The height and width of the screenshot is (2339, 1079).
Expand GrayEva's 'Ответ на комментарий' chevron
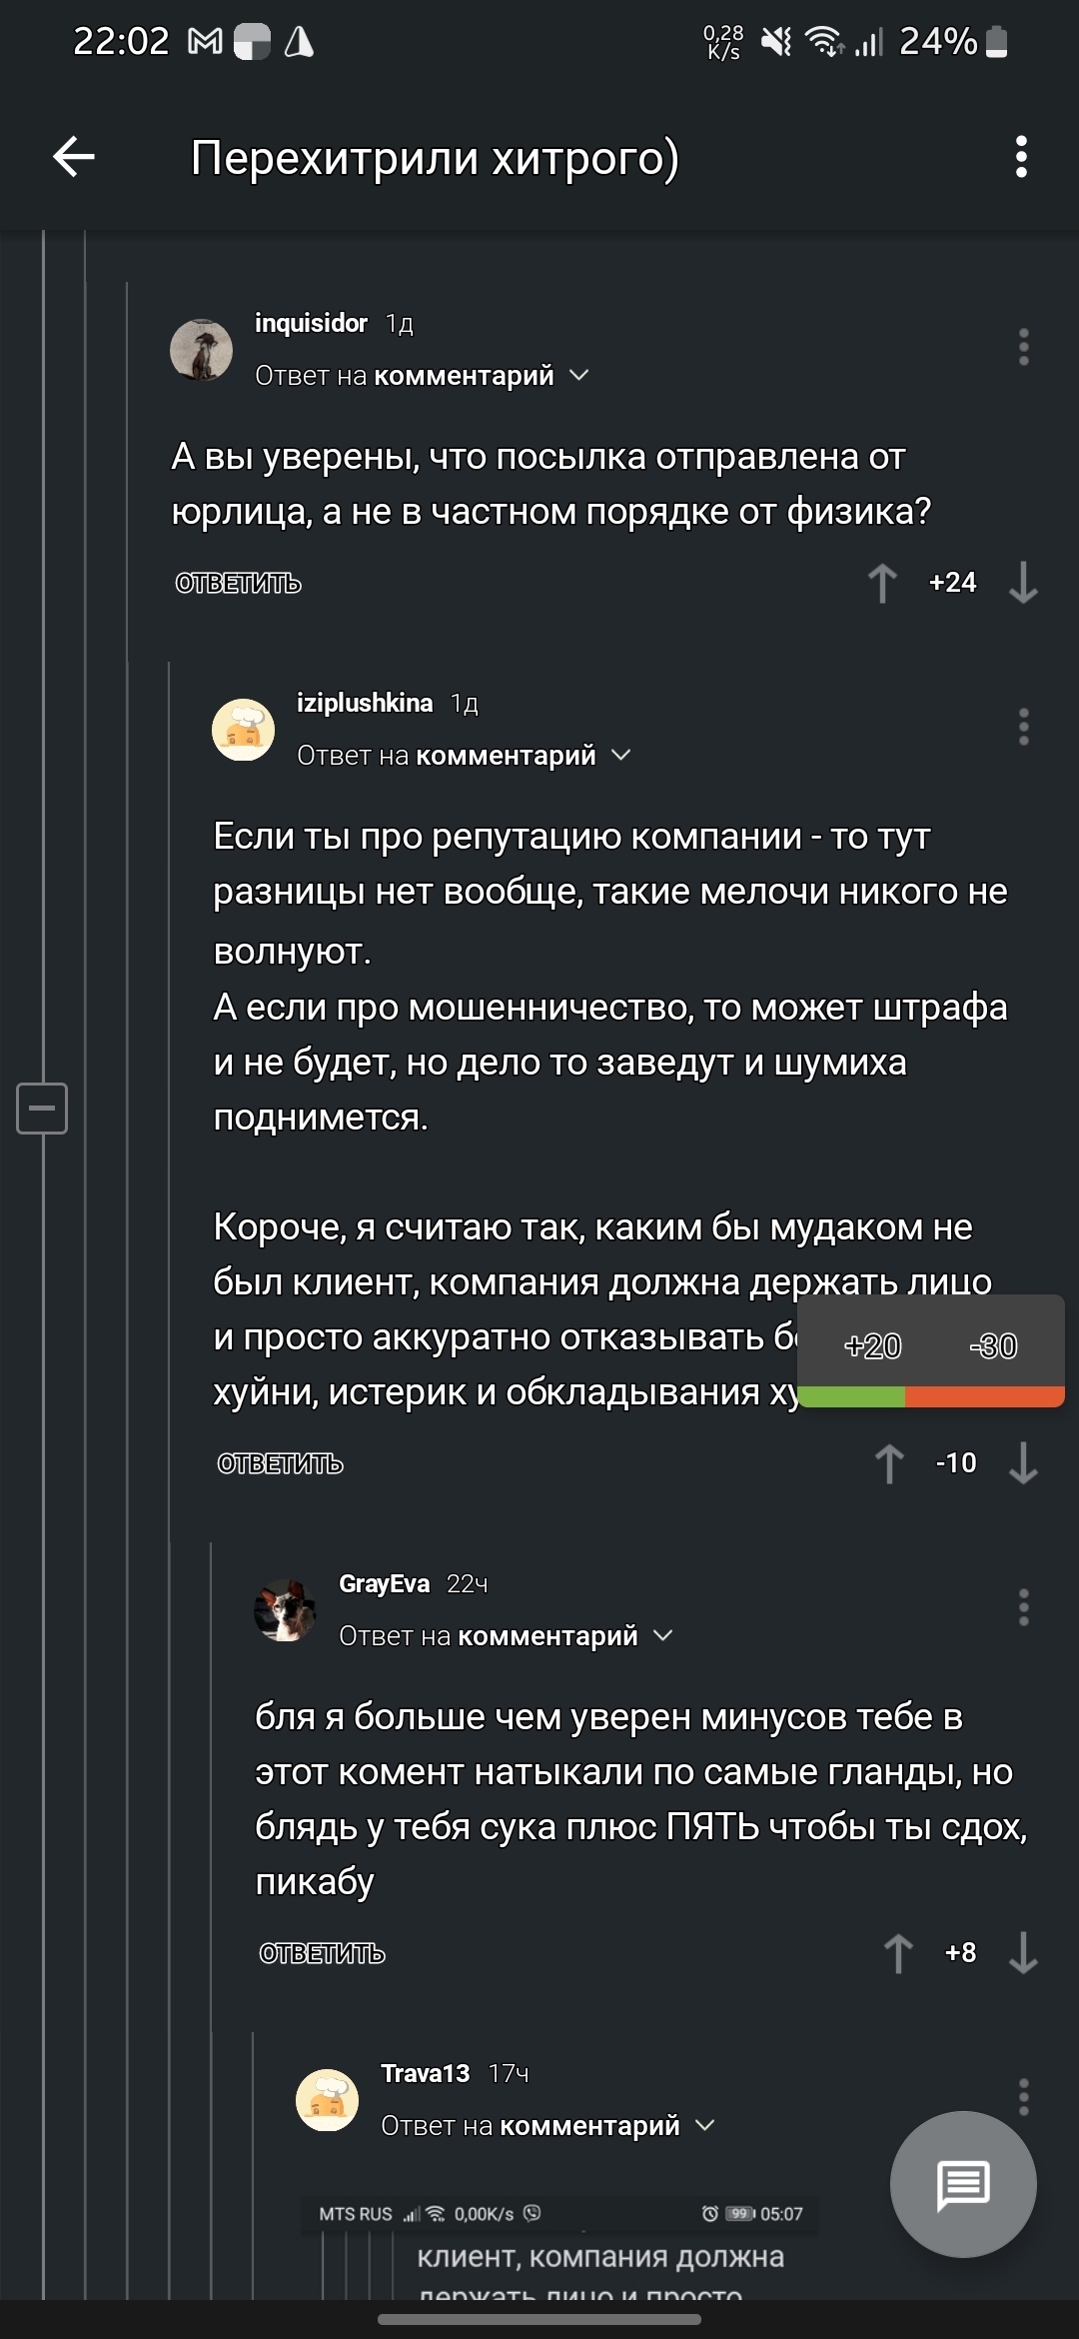click(663, 1635)
